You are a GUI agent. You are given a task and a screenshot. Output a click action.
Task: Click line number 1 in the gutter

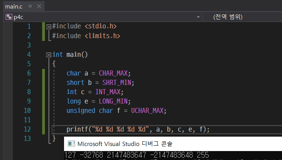coord(29,26)
